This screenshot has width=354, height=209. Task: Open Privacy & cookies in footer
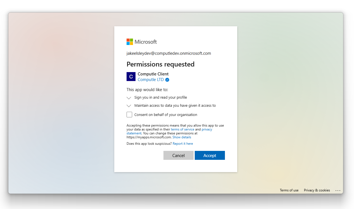[x=317, y=190]
